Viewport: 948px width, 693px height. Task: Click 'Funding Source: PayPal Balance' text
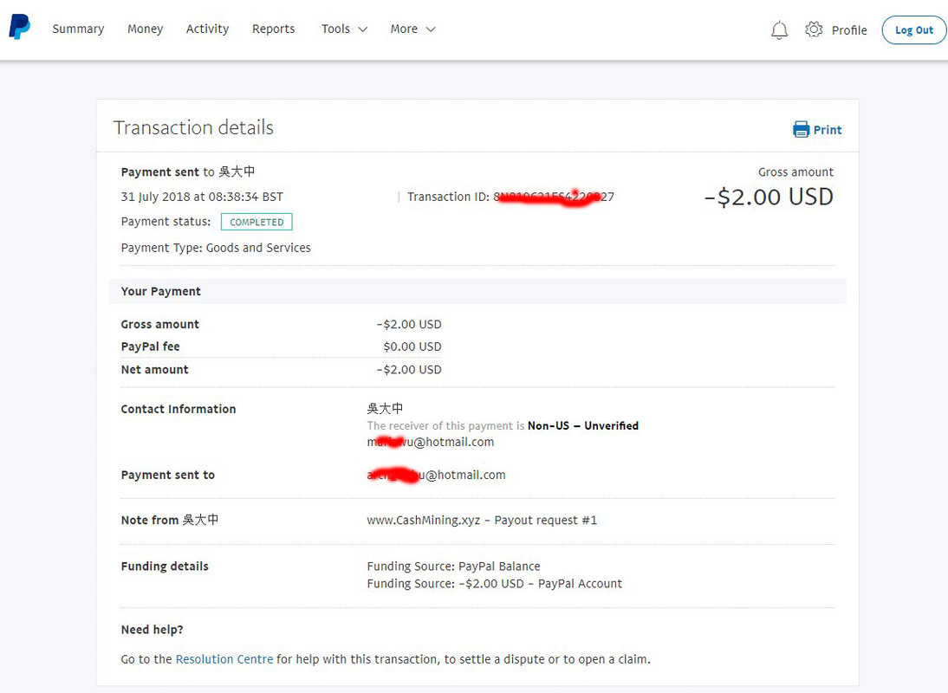point(453,567)
